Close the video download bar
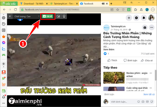Viewport: 157px width, 107px height. pyautogui.click(x=10, y=16)
